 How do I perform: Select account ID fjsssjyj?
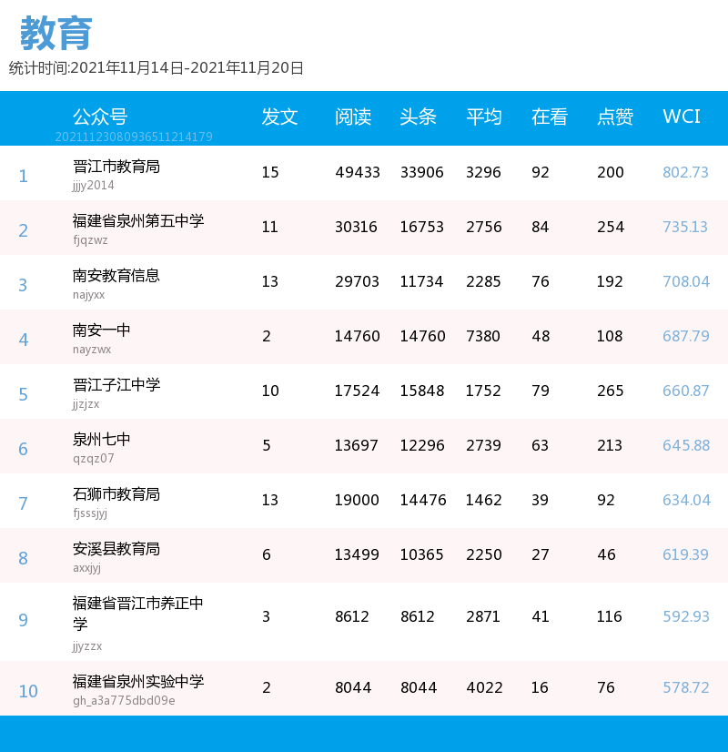[x=89, y=513]
